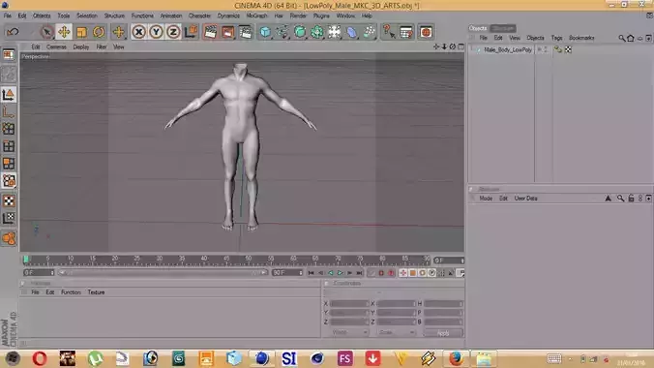Viewport: 654px width, 368px height.
Task: Switch to the Structure tab
Action: click(x=503, y=28)
